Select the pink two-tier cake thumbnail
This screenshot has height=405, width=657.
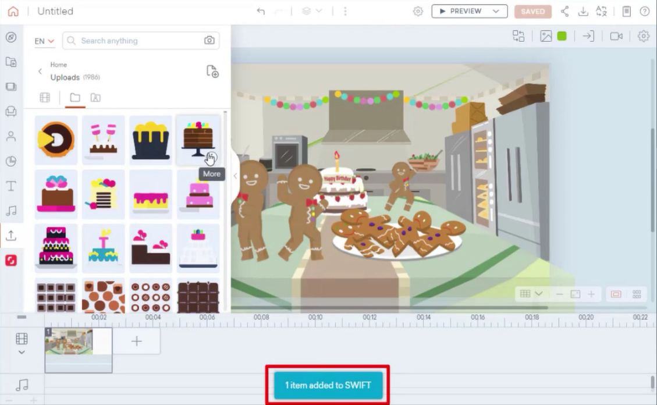click(198, 194)
